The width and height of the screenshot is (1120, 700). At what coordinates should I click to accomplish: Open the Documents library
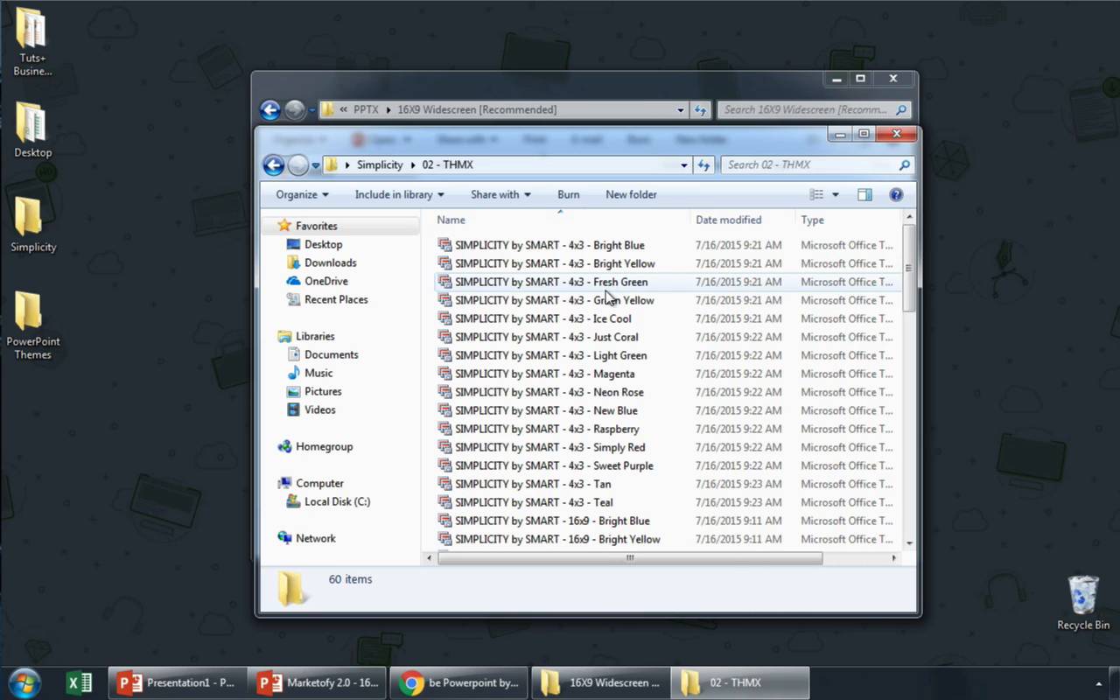[331, 354]
